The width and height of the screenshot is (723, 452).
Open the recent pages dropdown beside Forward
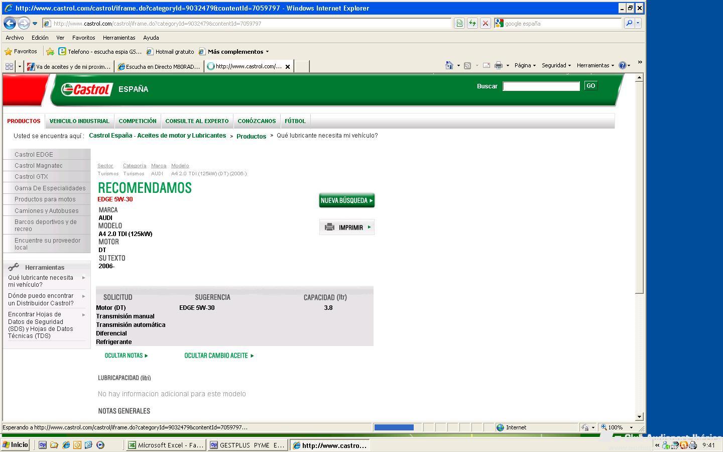[x=35, y=23]
